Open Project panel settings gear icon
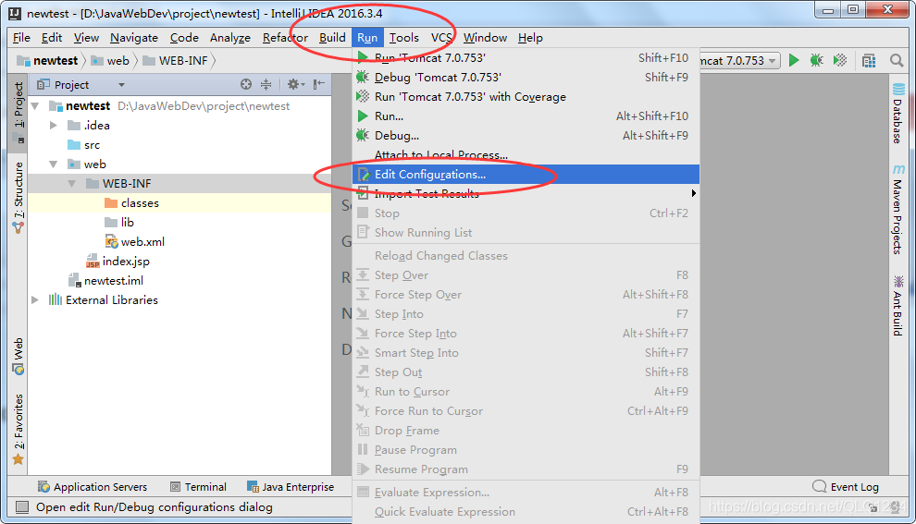The height and width of the screenshot is (524, 916). 295,85
